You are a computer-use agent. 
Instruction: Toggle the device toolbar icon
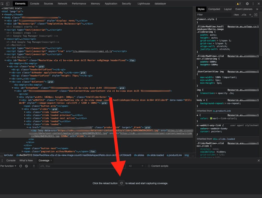coord(8,3)
